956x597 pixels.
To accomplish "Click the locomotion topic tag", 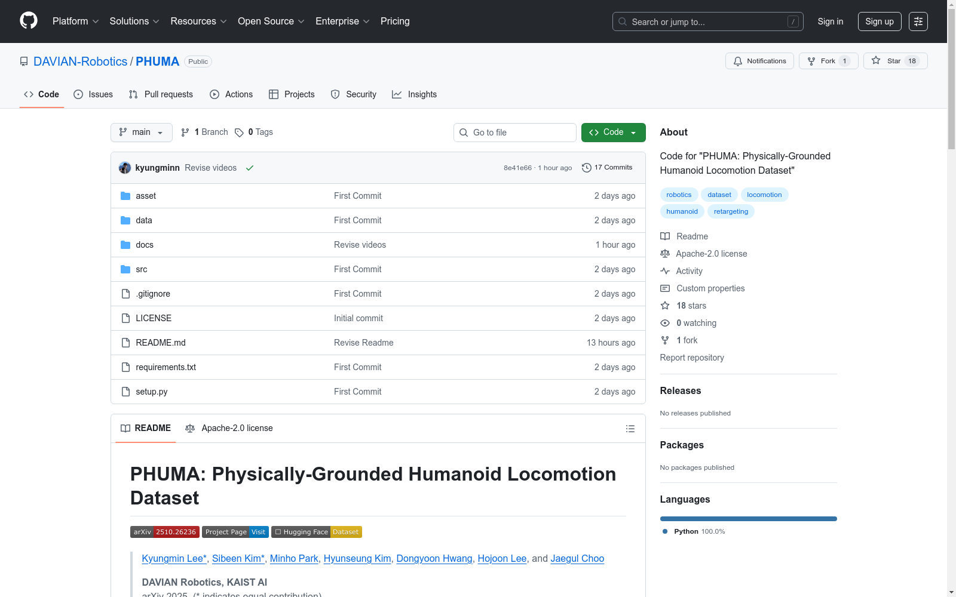I will coord(764,195).
